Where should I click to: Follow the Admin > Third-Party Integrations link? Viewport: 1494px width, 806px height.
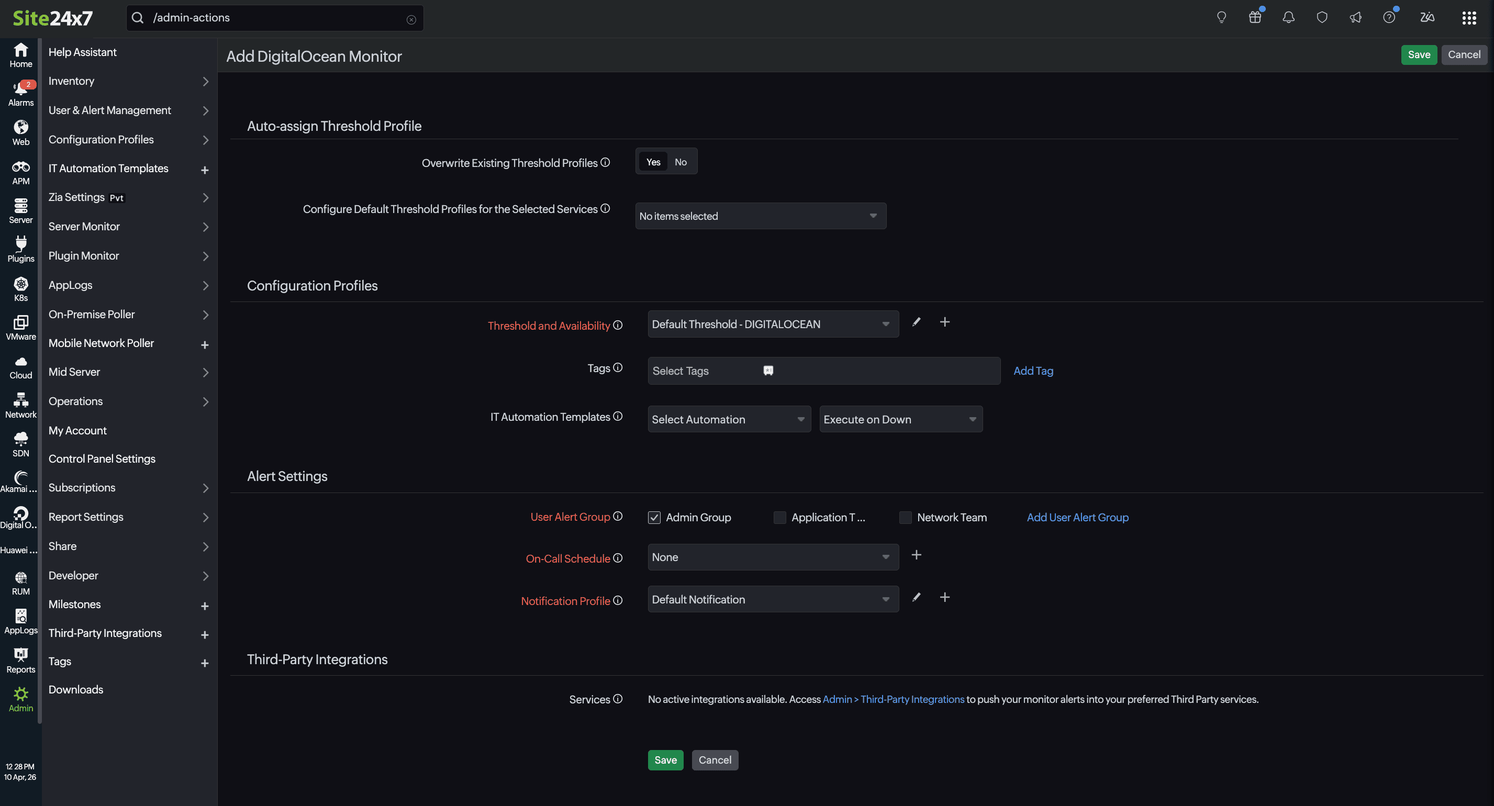893,699
